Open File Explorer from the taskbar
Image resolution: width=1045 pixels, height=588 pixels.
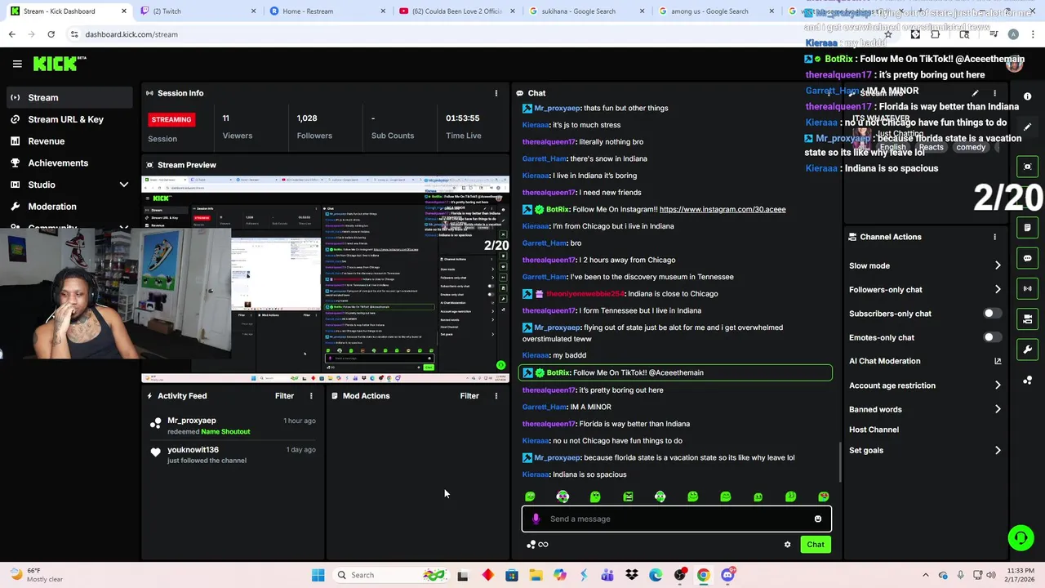pos(536,575)
